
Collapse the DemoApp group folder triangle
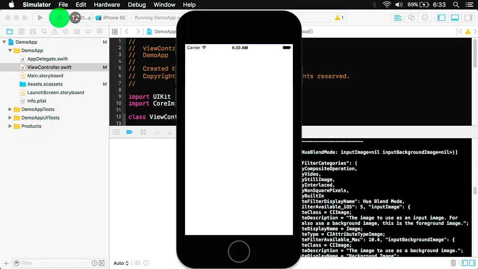pyautogui.click(x=10, y=50)
